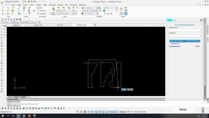
Task: Click the Quick Group button
Action: pos(121,11)
